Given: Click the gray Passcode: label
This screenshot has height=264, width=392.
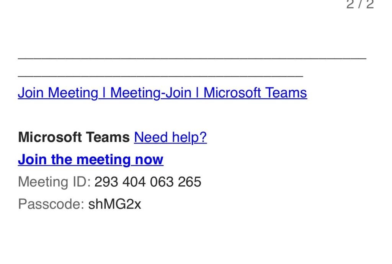Looking at the screenshot, I should point(51,204).
